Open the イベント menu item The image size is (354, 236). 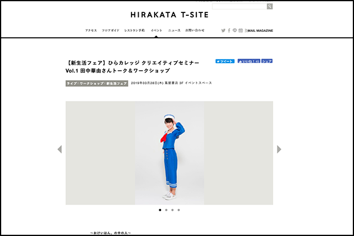coord(156,31)
